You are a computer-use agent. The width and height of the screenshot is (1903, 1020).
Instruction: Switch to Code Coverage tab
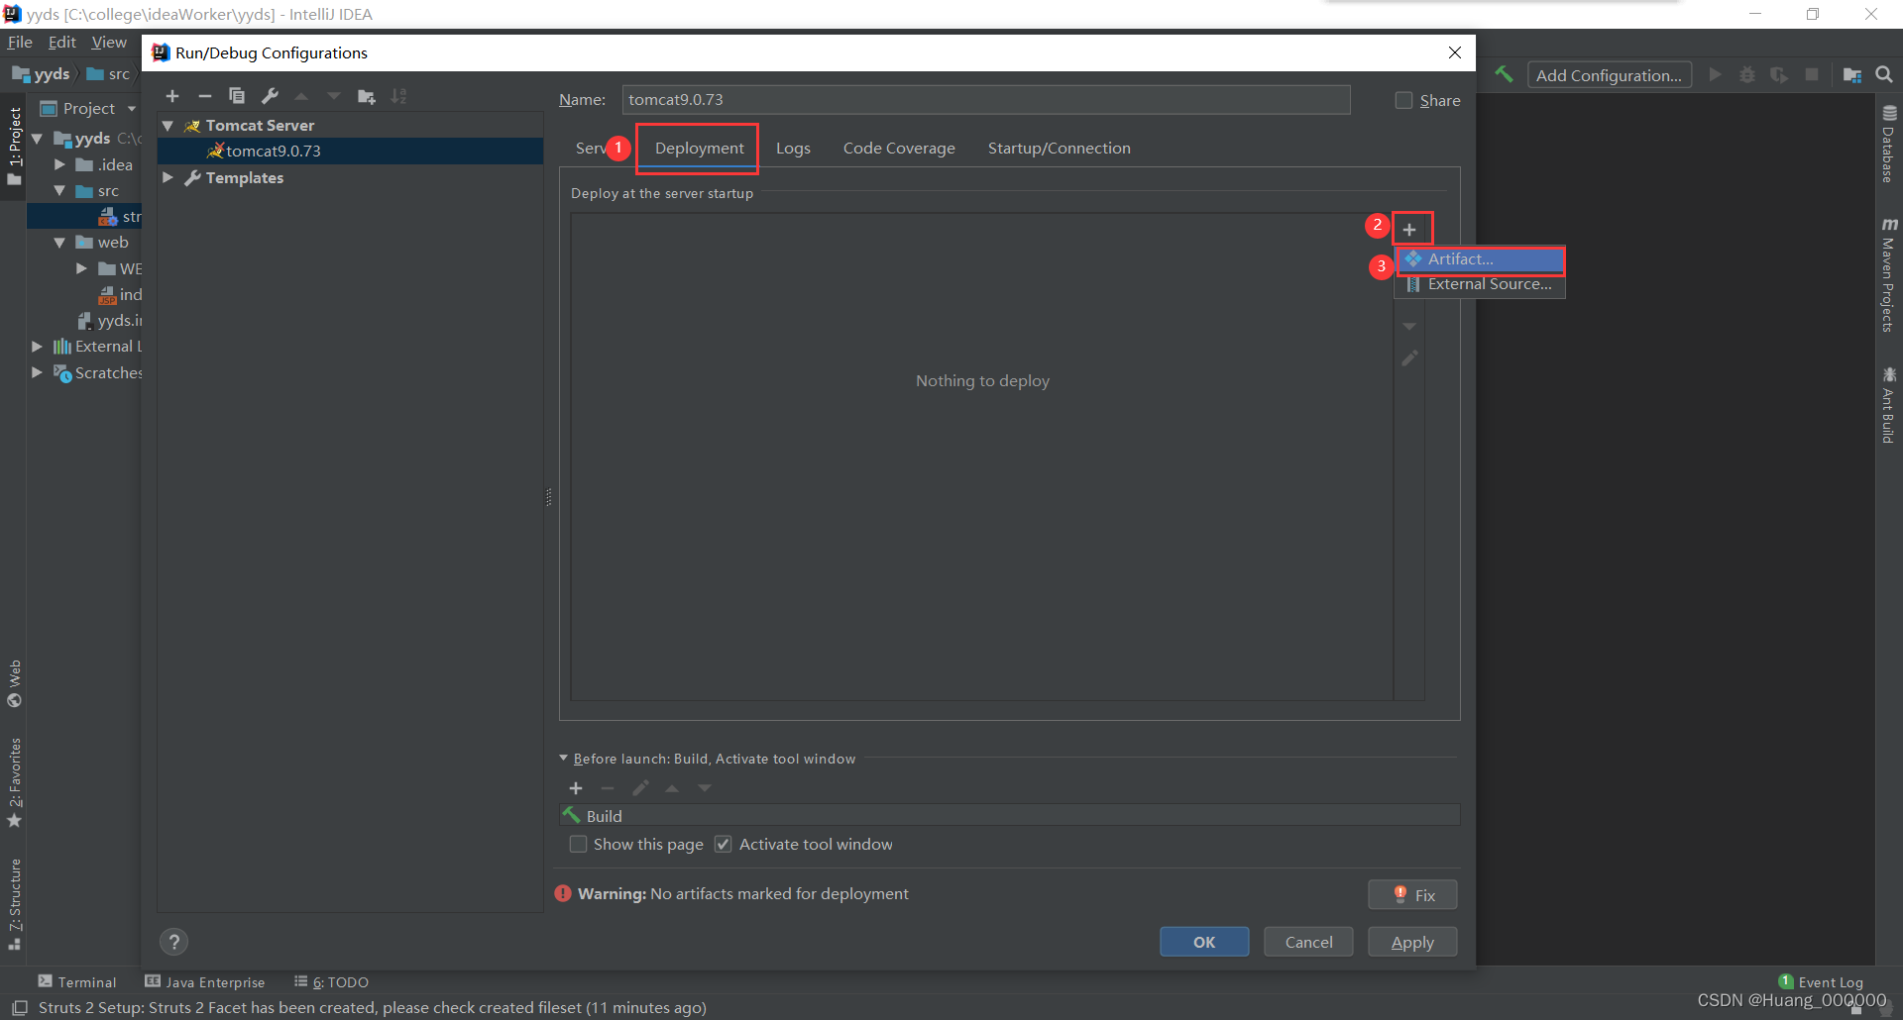tap(899, 148)
